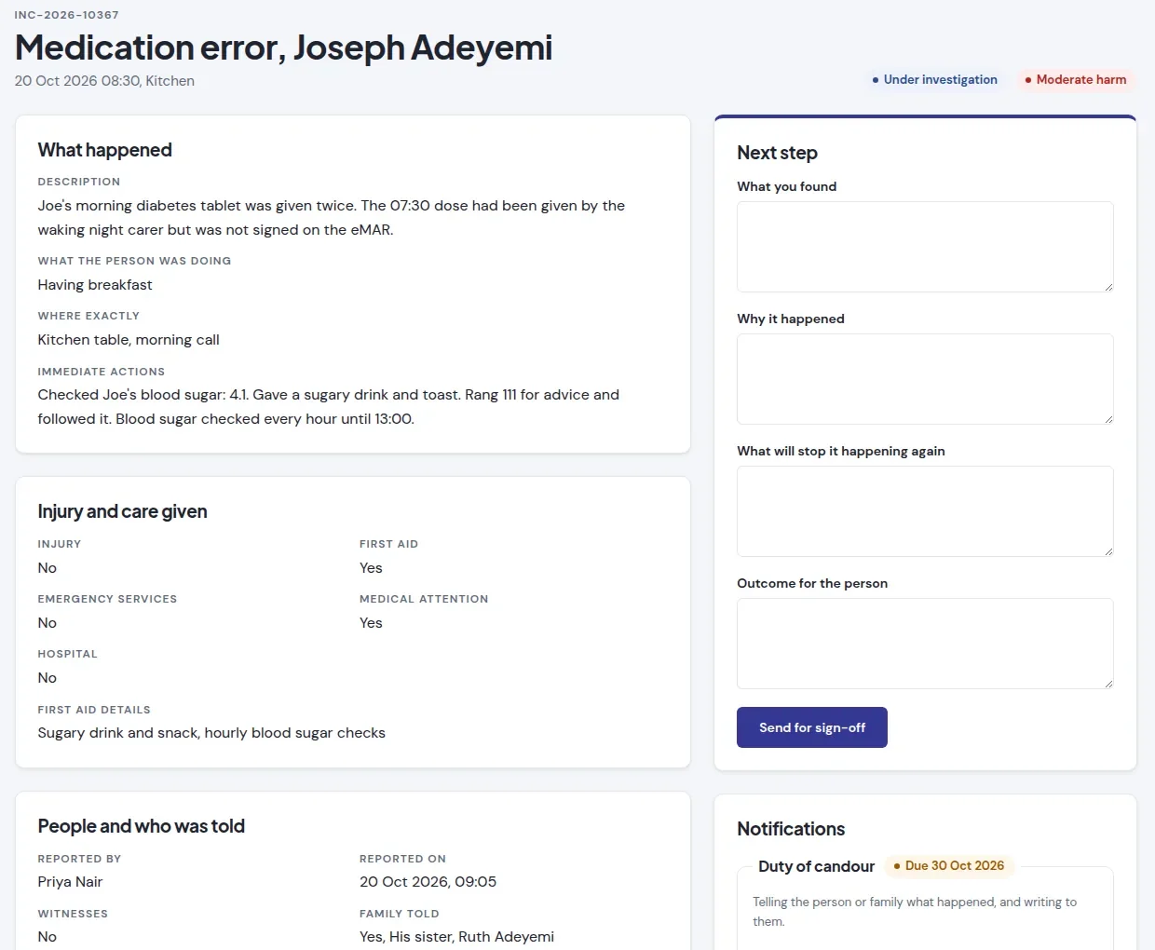Click the 'Having breakfast' value
The width and height of the screenshot is (1155, 950).
coord(95,285)
